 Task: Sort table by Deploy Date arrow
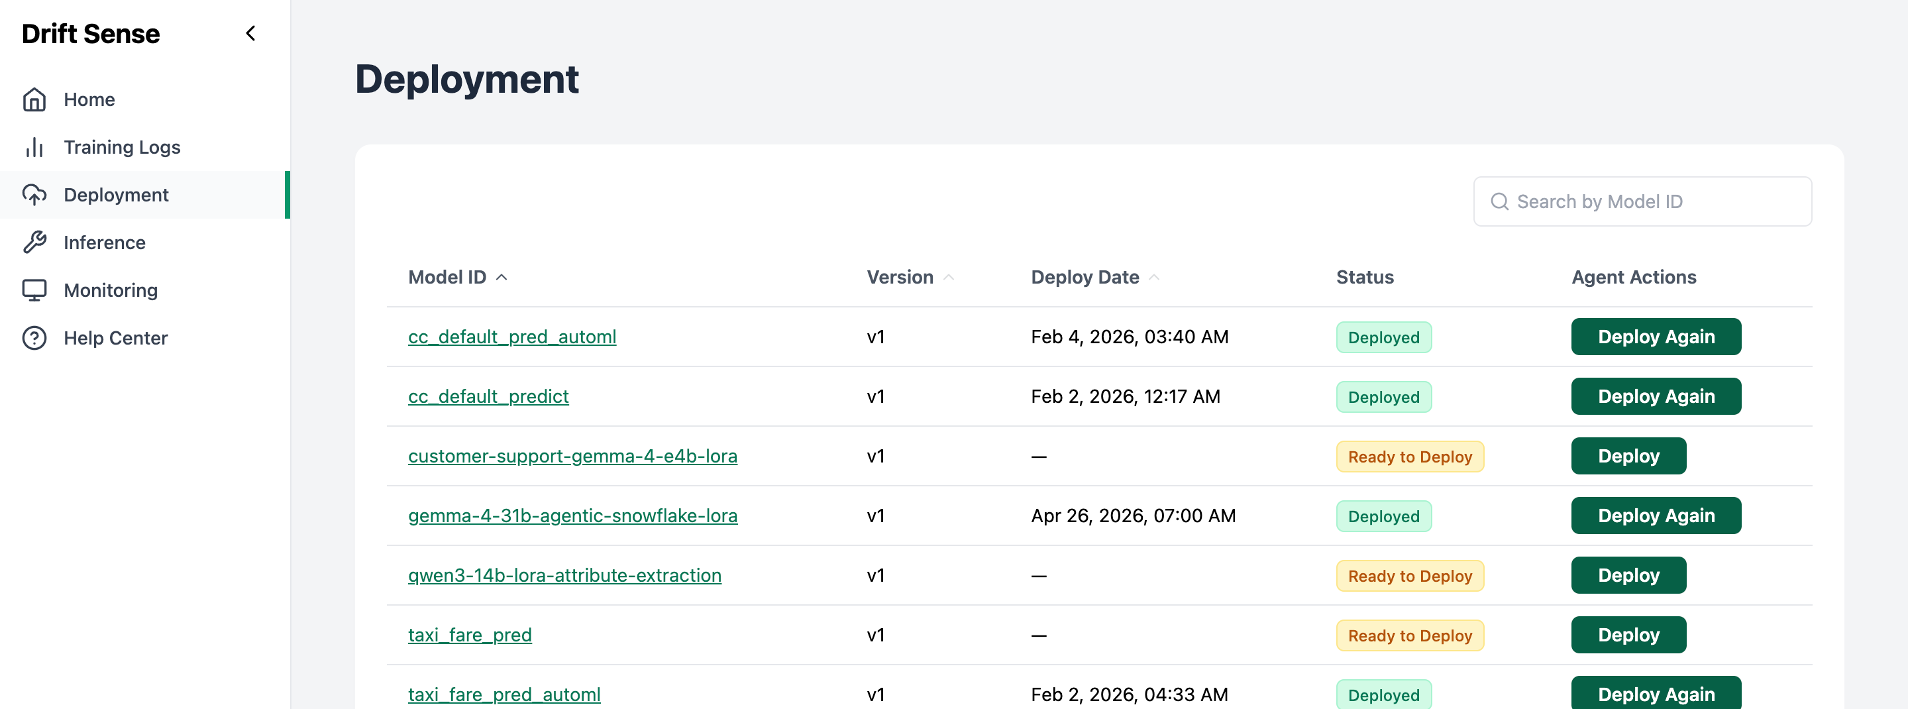[x=1154, y=277]
